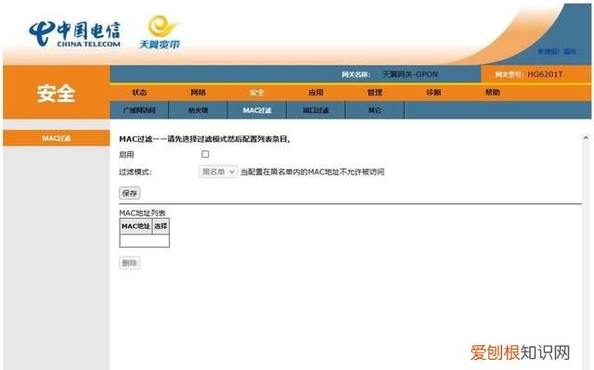
Task: Switch to the 防火墙 sub-tab
Action: (198, 110)
